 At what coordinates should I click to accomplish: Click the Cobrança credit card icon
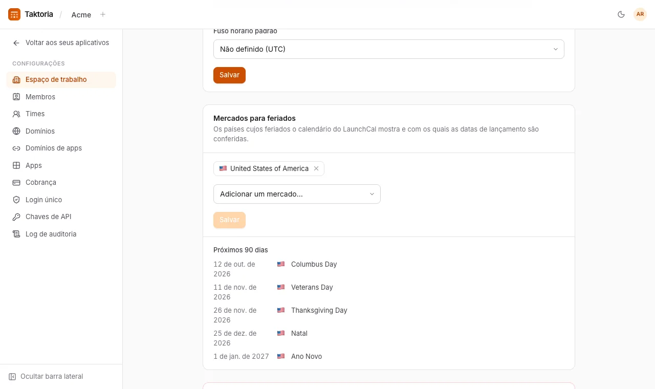16,183
